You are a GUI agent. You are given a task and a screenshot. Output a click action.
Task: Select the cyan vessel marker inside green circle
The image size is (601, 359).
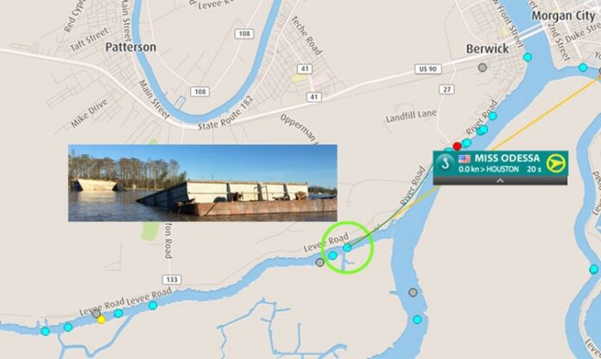tap(347, 248)
